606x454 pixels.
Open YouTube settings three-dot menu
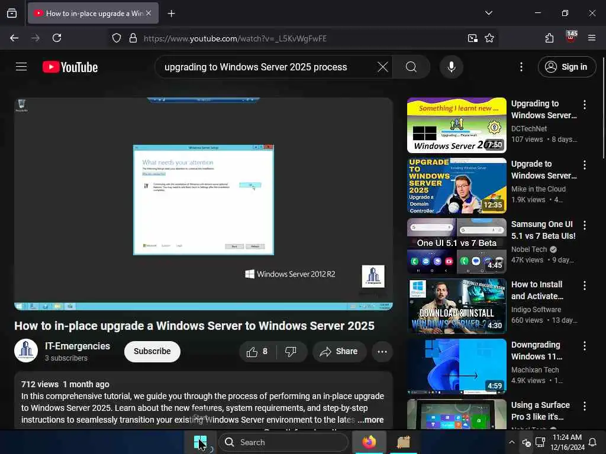point(521,67)
